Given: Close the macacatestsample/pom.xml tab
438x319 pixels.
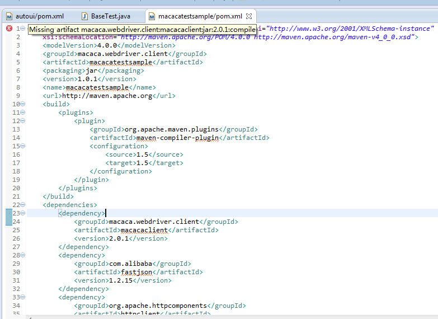Looking at the screenshot, I should click(249, 16).
